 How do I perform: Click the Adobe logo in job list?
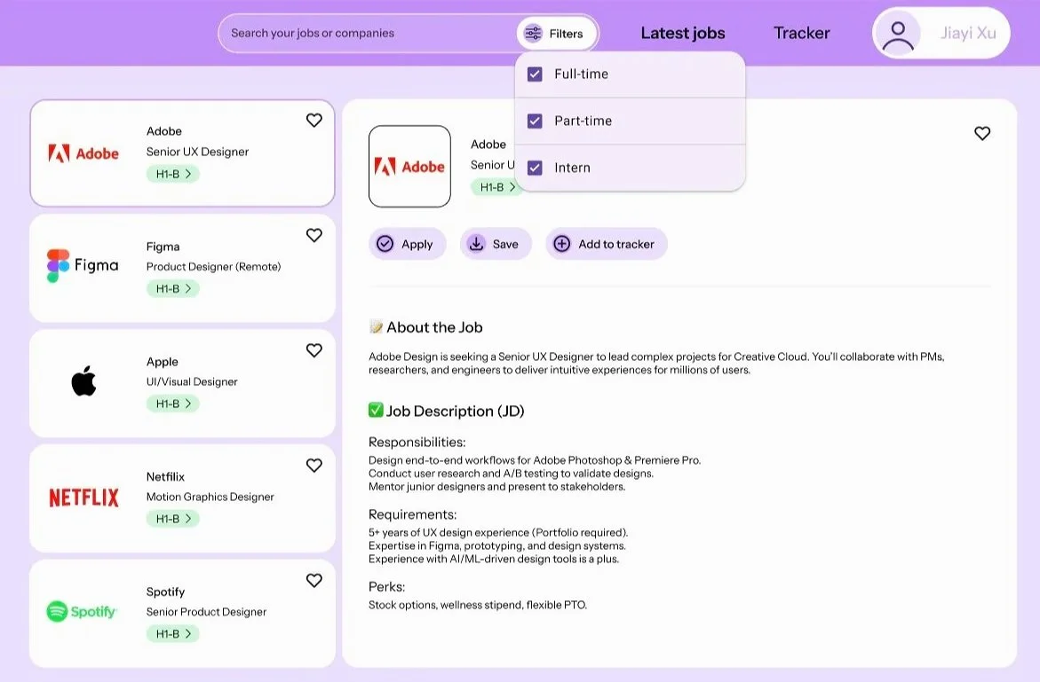point(83,153)
